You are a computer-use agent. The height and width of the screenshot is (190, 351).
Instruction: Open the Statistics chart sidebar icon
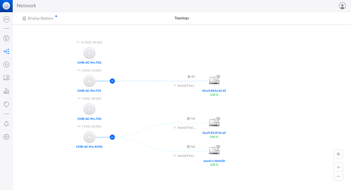click(x=6, y=91)
